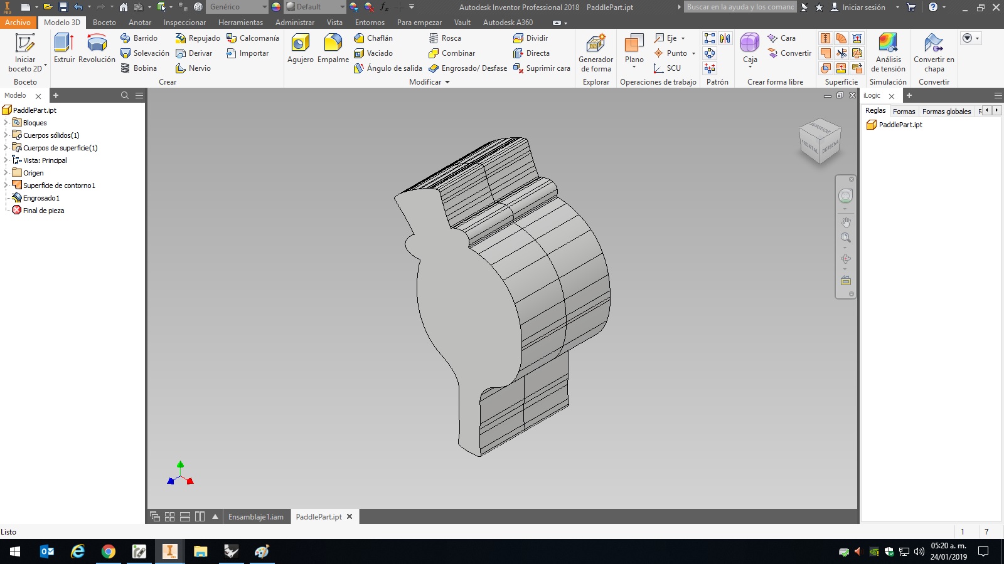Screen dimensions: 1004x564
Task: Open the Inspeccionar ribbon tab
Action: click(184, 23)
